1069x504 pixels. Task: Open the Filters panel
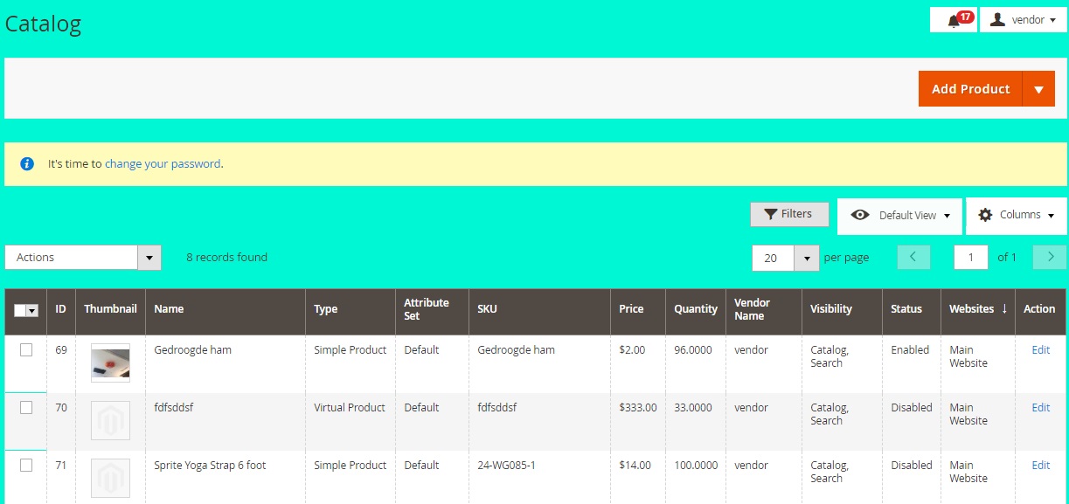click(x=788, y=214)
